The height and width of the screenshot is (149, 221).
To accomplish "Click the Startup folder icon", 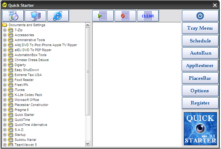I will pyautogui.click(x=11, y=135).
